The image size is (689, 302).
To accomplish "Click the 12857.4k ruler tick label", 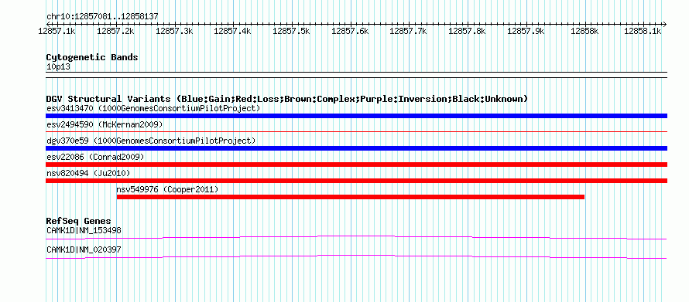I will tap(233, 31).
